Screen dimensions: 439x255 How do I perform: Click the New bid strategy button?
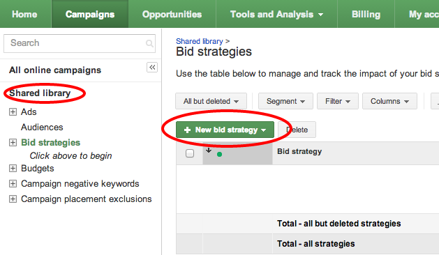coord(225,130)
